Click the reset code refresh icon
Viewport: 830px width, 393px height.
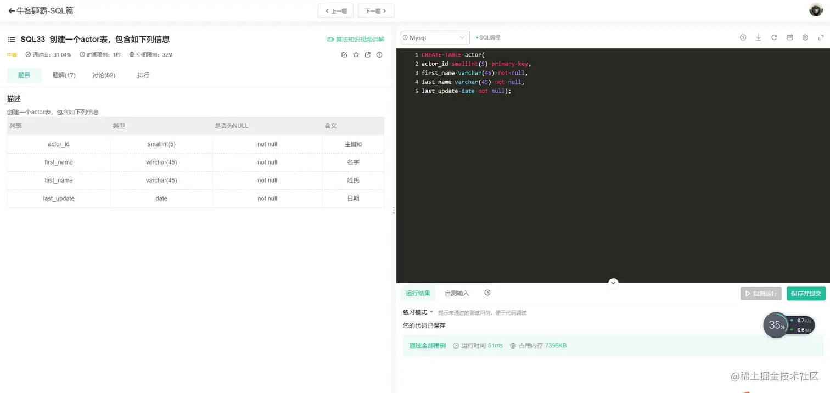tap(774, 37)
